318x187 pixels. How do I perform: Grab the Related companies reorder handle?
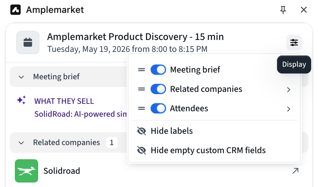(x=142, y=89)
